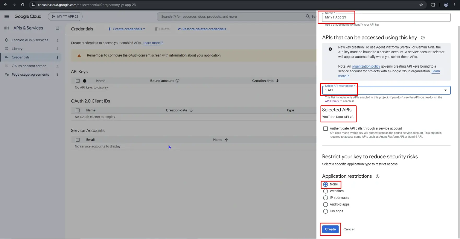Select the Websites application restriction

pyautogui.click(x=325, y=191)
